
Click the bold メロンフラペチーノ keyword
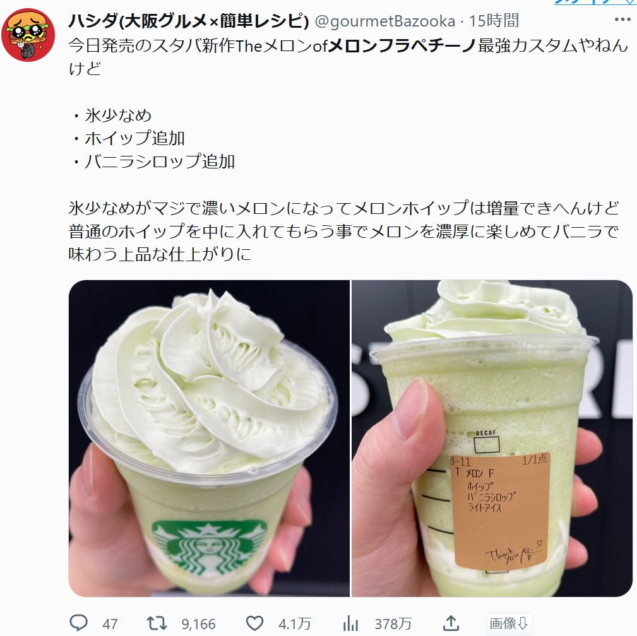coord(401,45)
